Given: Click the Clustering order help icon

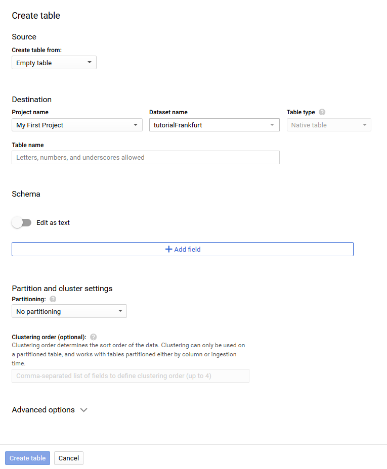Looking at the screenshot, I should click(x=94, y=337).
